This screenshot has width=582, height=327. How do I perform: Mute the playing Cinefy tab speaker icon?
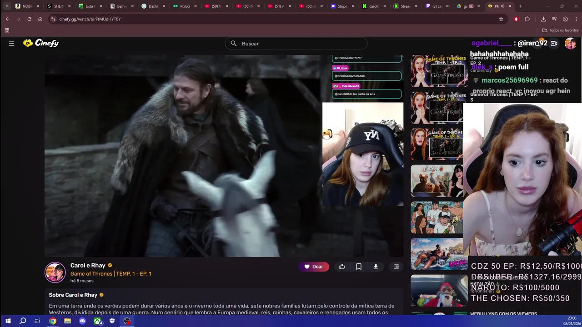tap(502, 6)
